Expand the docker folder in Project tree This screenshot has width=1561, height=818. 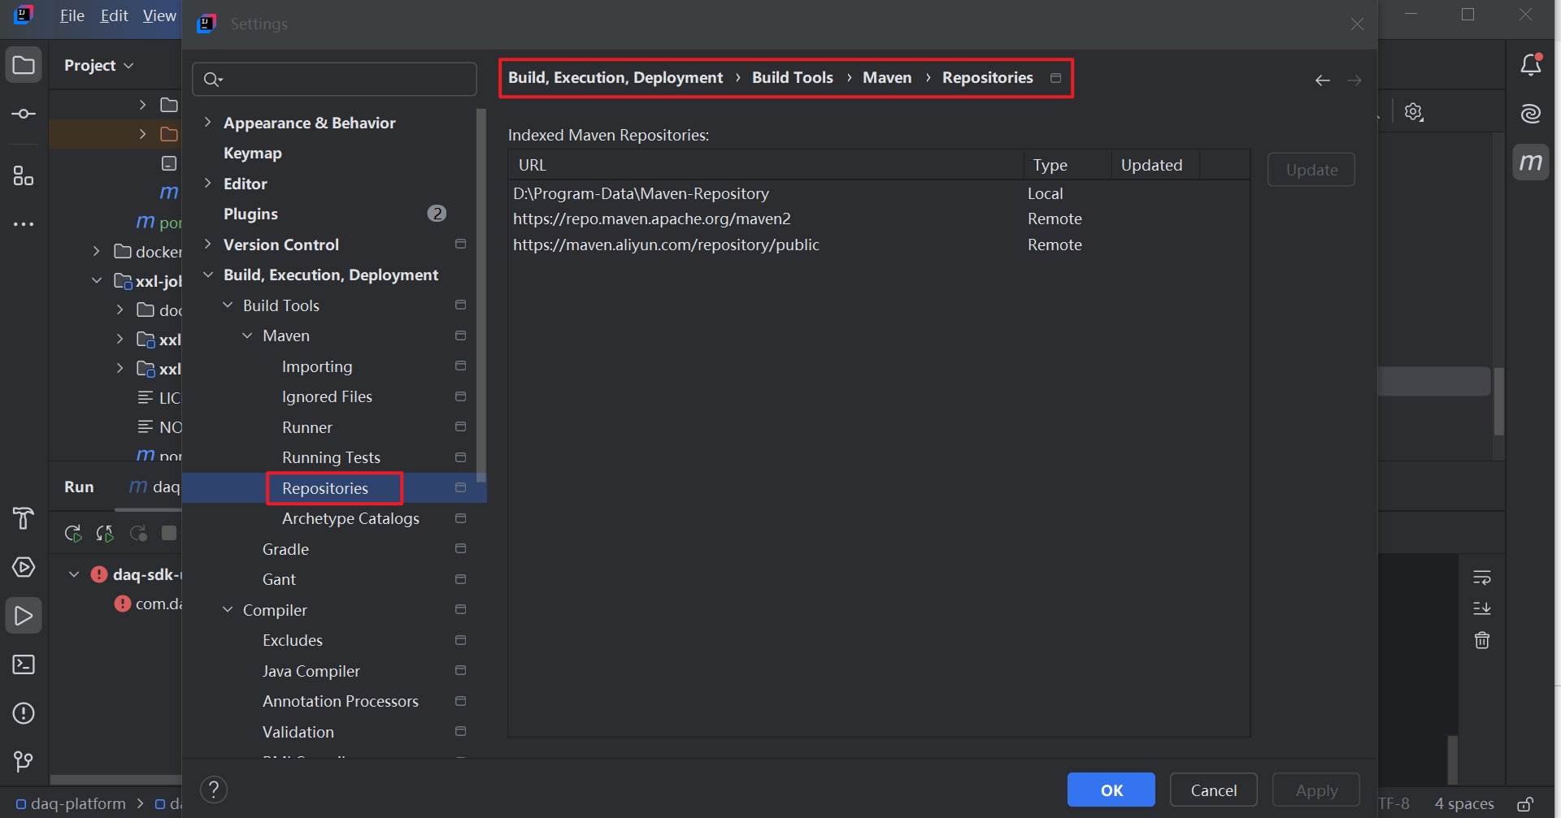click(x=96, y=252)
